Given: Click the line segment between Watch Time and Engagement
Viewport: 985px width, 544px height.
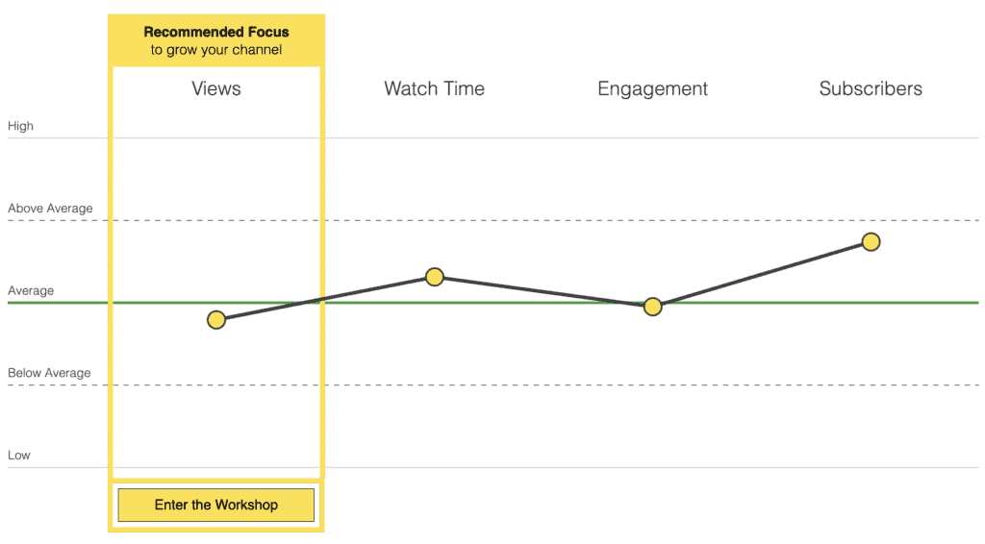Looking at the screenshot, I should 543,291.
